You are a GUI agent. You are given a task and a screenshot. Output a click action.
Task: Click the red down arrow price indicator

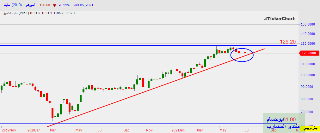pyautogui.click(x=55, y=5)
